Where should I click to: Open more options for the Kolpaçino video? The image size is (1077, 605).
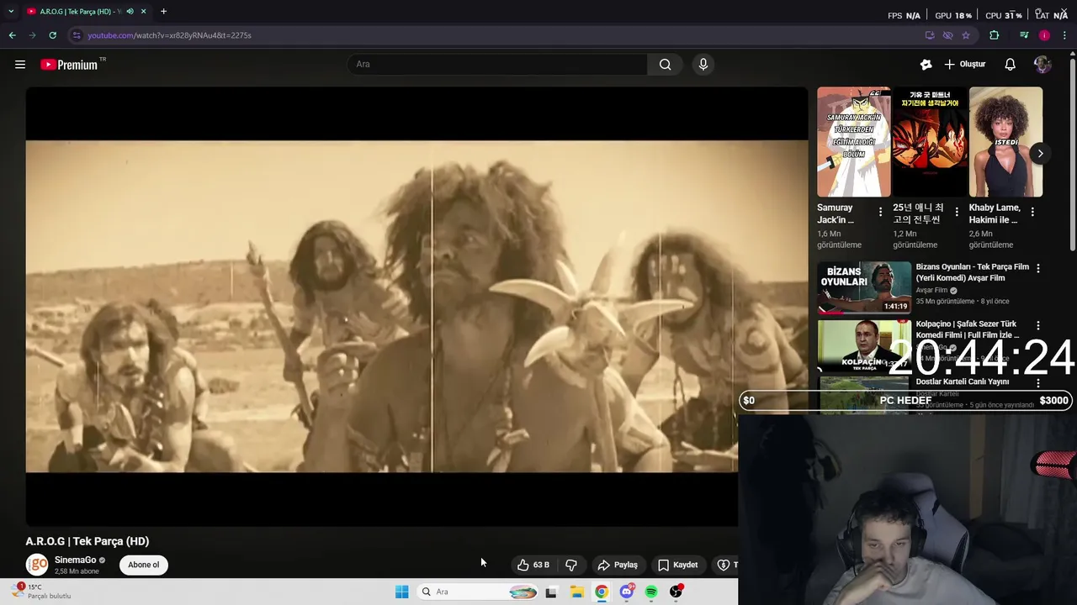point(1037,325)
